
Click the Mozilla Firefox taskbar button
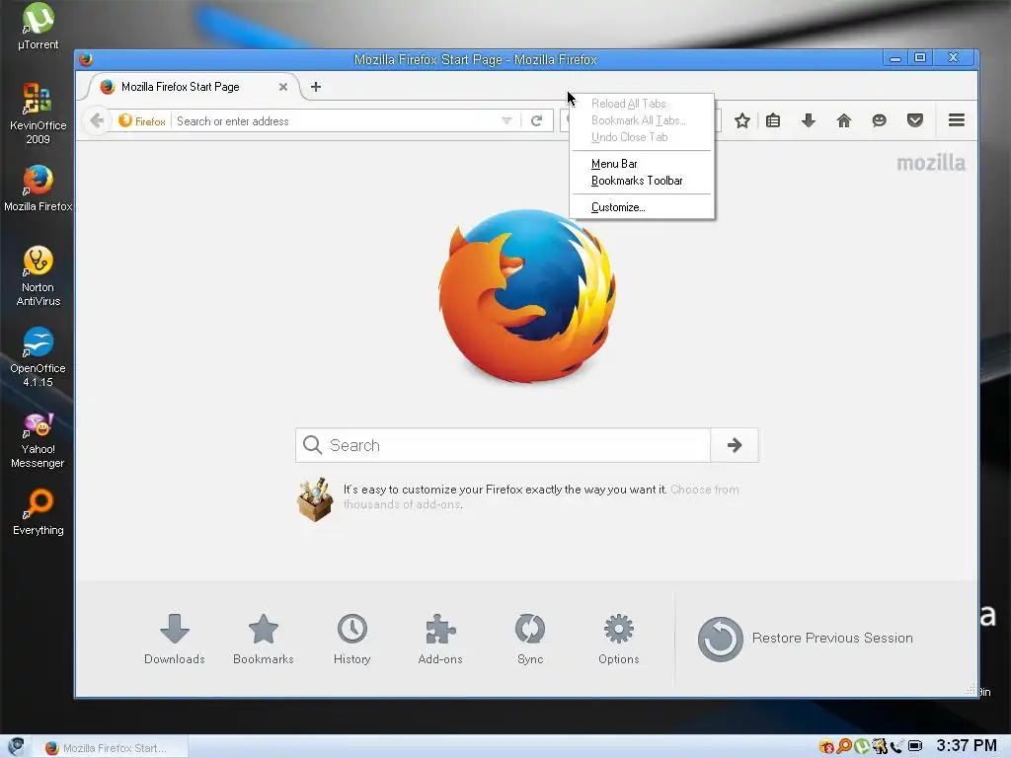(x=110, y=748)
